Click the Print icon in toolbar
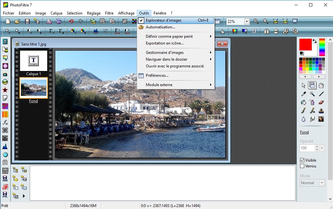333x209 pixels. pyautogui.click(x=49, y=21)
